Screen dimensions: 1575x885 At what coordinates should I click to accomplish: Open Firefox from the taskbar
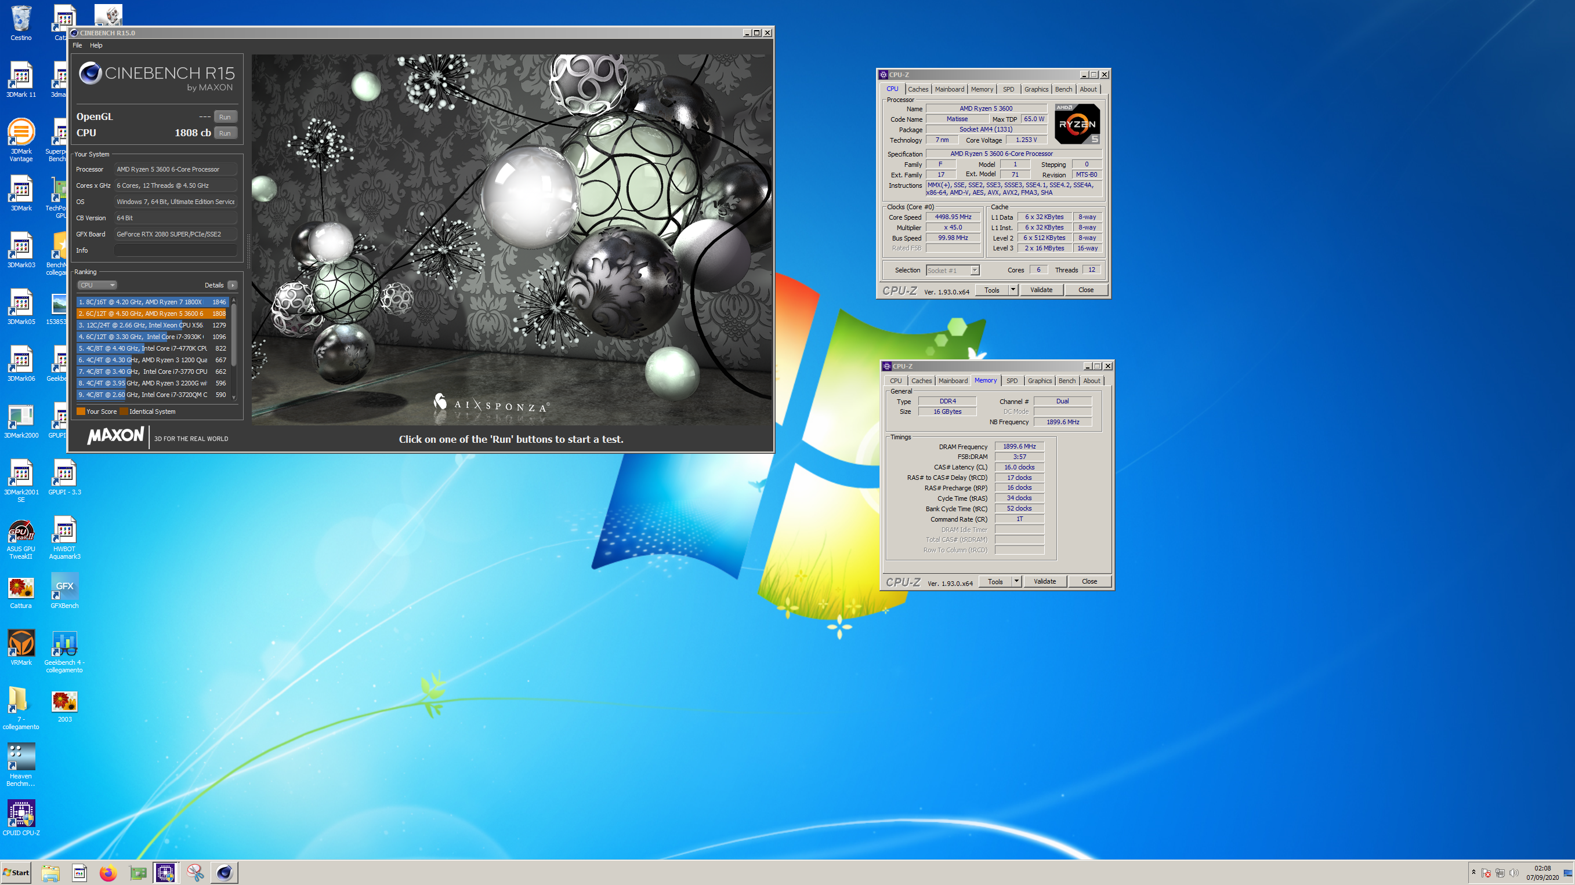click(x=108, y=873)
